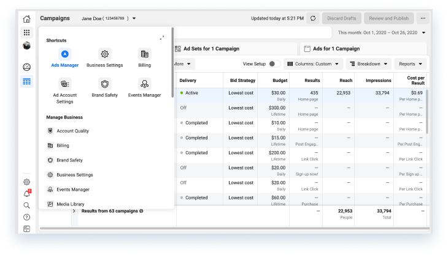Image resolution: width=448 pixels, height=255 pixels.
Task: Click Review and Publish button
Action: click(x=389, y=18)
